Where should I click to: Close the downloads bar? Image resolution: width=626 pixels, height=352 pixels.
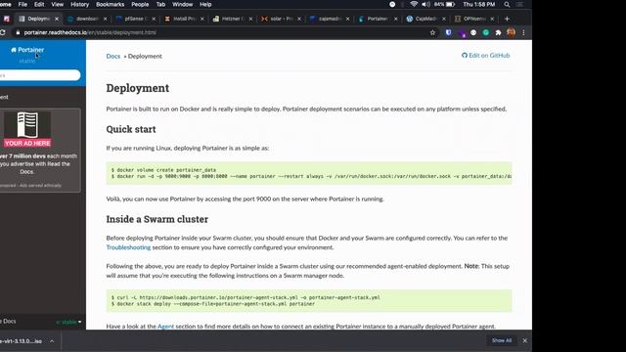click(524, 340)
